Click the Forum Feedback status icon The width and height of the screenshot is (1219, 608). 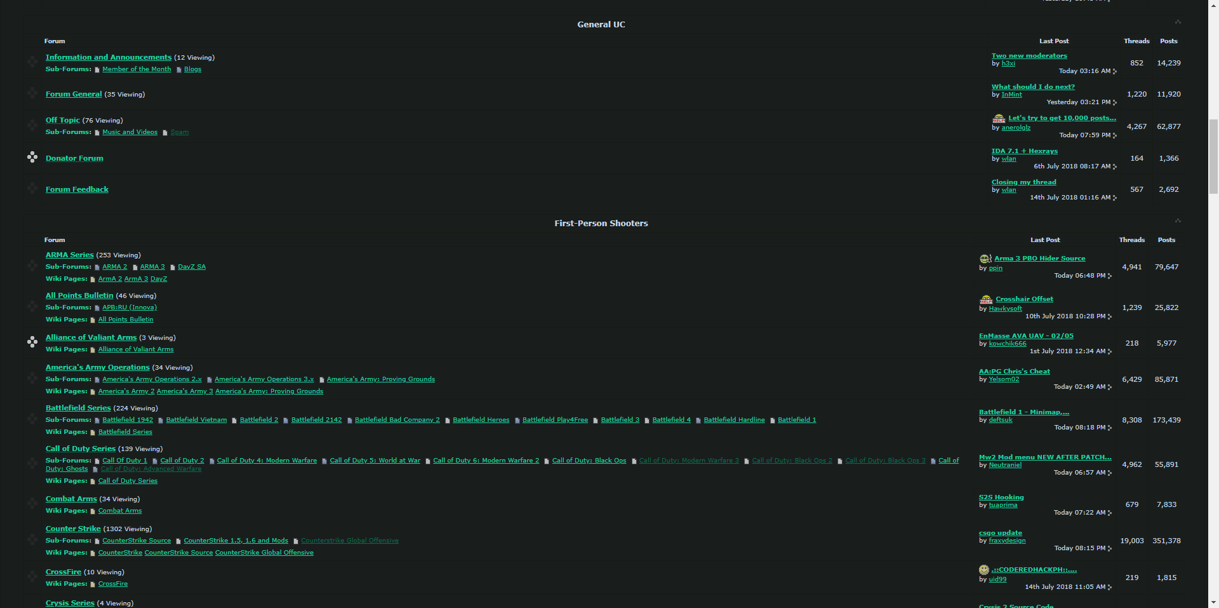click(32, 189)
